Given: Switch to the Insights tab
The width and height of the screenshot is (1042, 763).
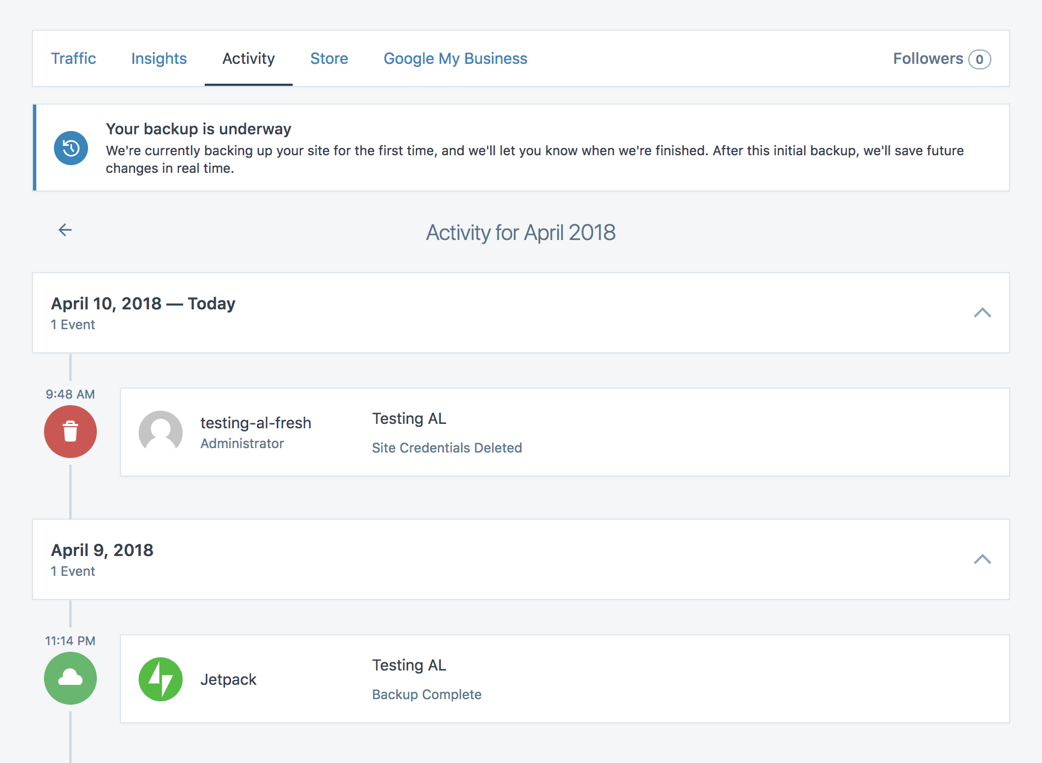Looking at the screenshot, I should pyautogui.click(x=159, y=59).
